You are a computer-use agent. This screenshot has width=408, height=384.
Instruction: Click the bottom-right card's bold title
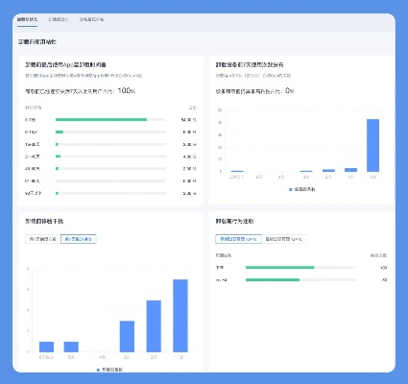pyautogui.click(x=234, y=221)
